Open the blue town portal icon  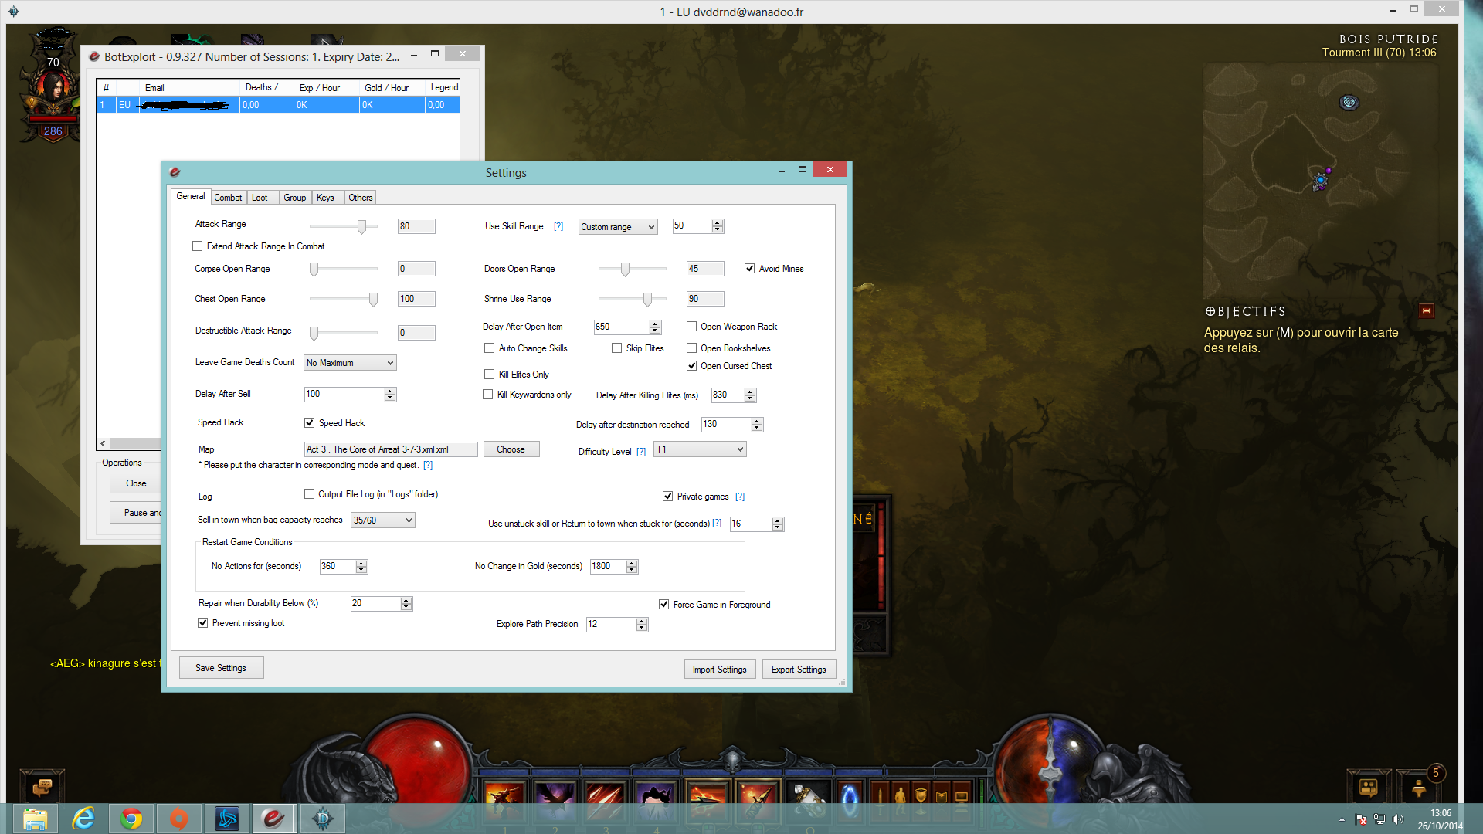click(x=850, y=801)
